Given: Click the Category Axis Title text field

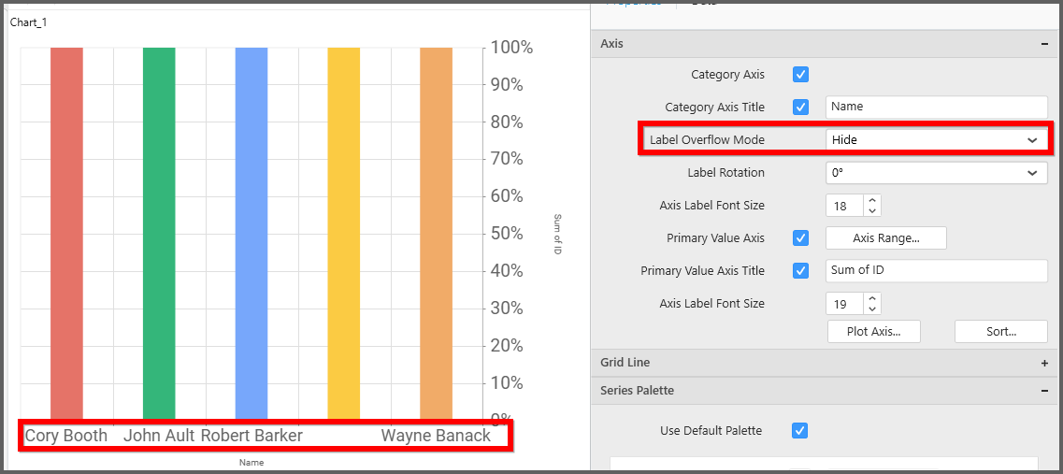Looking at the screenshot, I should pos(936,108).
